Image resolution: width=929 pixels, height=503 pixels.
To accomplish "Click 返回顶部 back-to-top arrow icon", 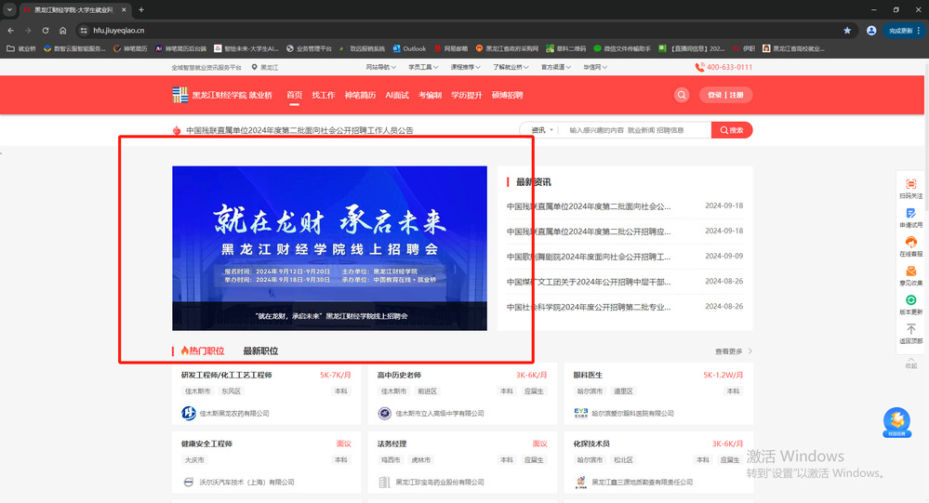I will pyautogui.click(x=910, y=333).
